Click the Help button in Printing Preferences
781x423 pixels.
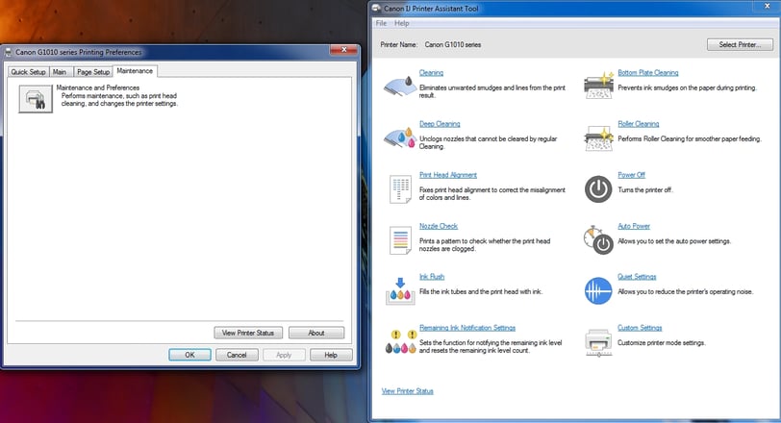point(331,355)
